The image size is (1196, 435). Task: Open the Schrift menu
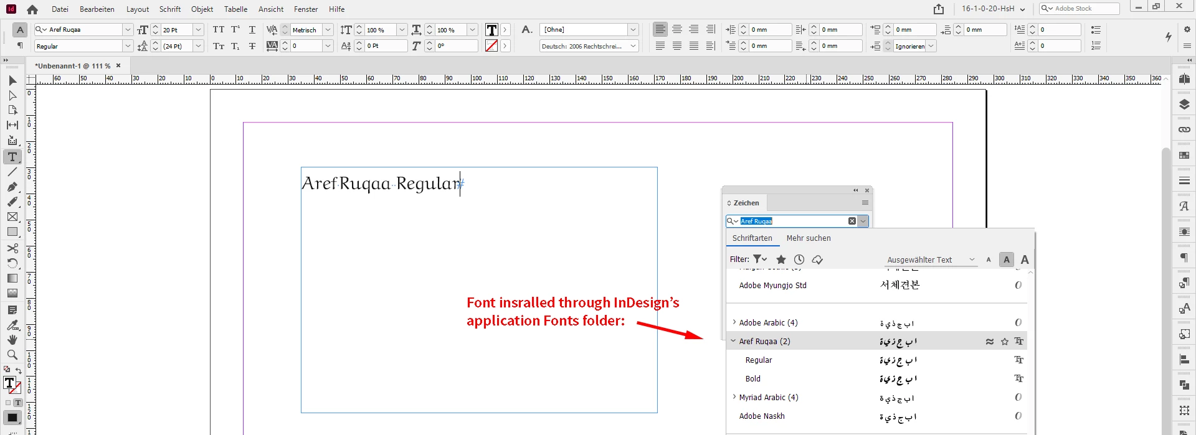(170, 9)
